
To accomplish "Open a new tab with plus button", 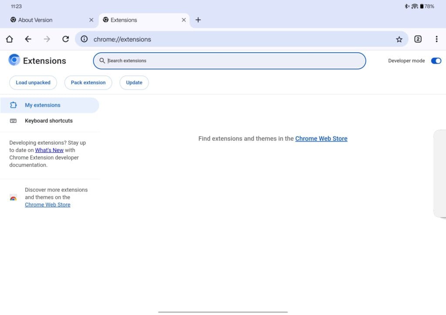I will pyautogui.click(x=198, y=20).
